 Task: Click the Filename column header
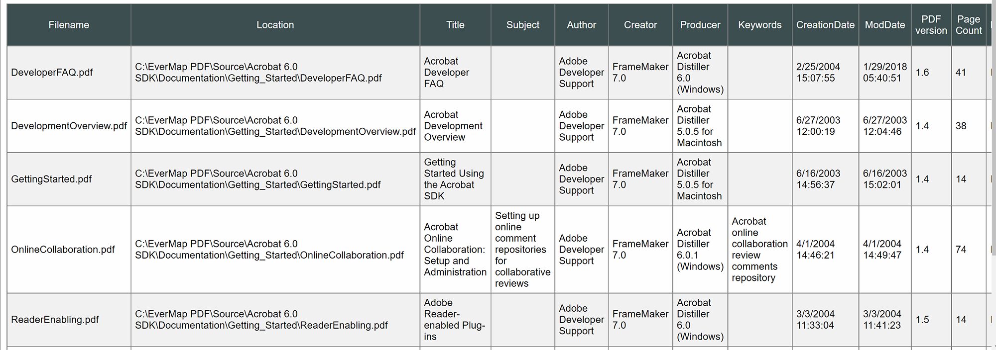(x=69, y=25)
